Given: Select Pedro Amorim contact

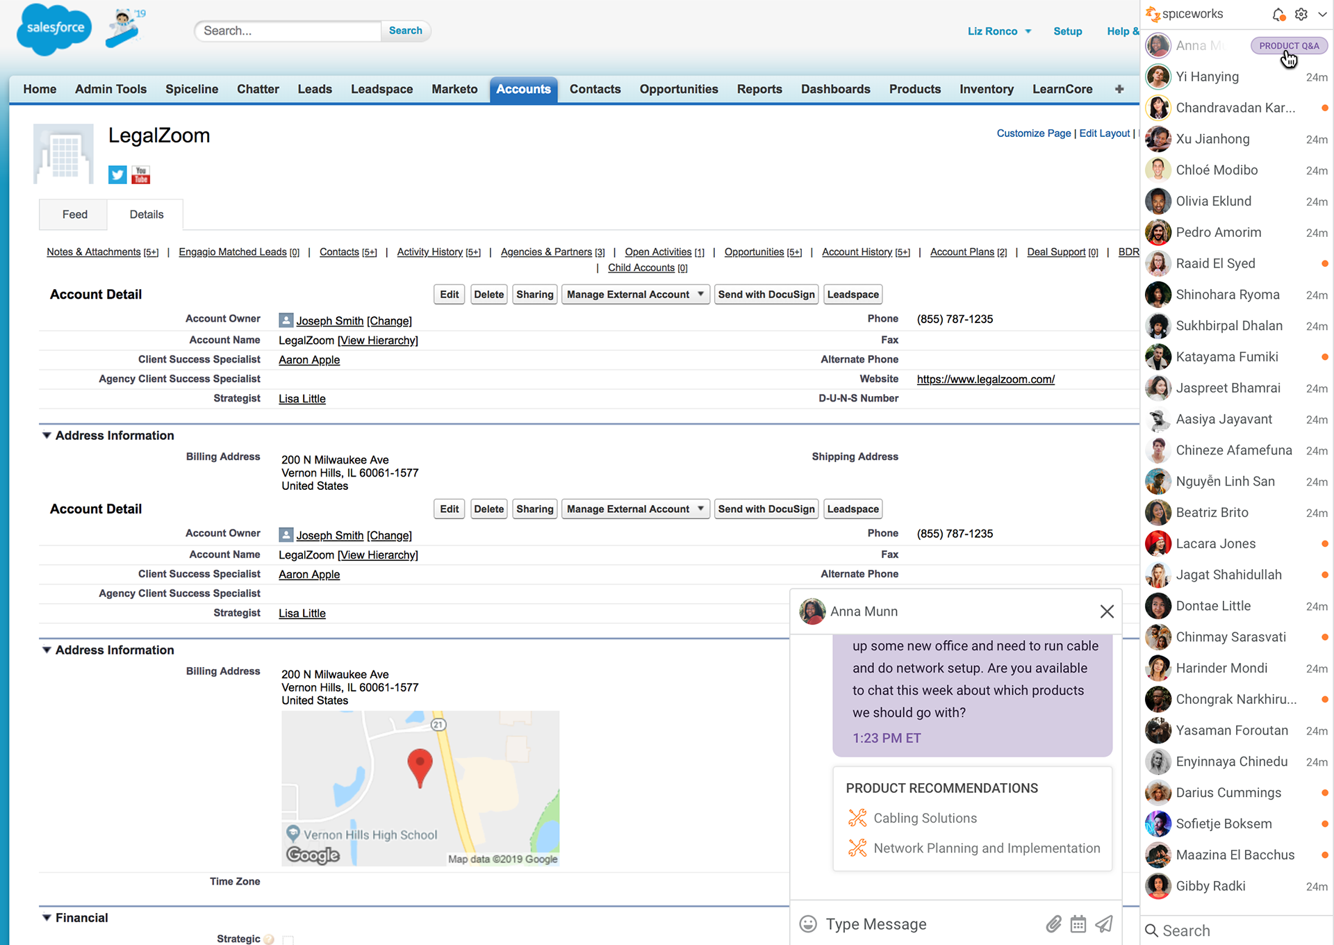Looking at the screenshot, I should pos(1237,232).
